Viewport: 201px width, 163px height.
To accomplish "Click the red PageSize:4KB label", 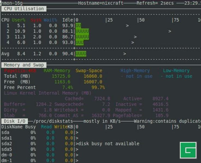I will point(20,71).
